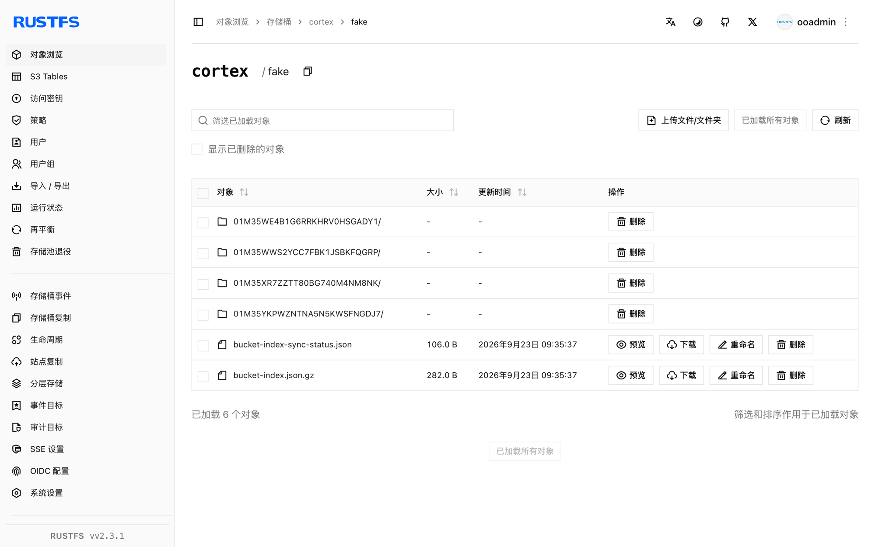Open ooadmin user menu dots
The image size is (875, 547).
point(846,22)
